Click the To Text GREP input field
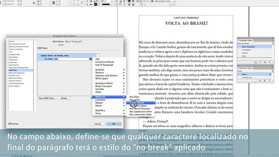This screenshot has height=157, width=279. [x=71, y=59]
